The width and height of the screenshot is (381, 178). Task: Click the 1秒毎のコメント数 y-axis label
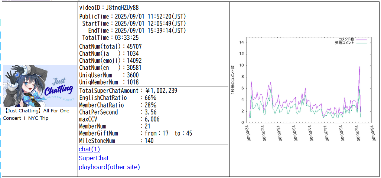coord(232,80)
